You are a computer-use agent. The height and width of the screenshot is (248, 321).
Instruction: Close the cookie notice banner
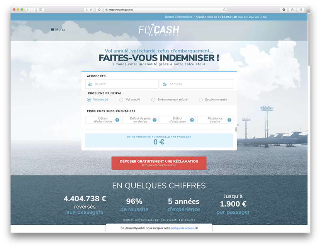click(197, 228)
